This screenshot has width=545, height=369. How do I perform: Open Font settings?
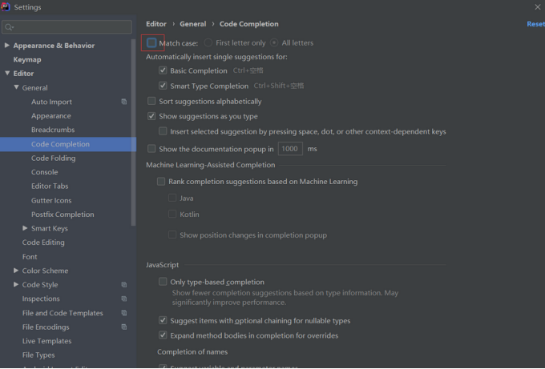point(30,256)
